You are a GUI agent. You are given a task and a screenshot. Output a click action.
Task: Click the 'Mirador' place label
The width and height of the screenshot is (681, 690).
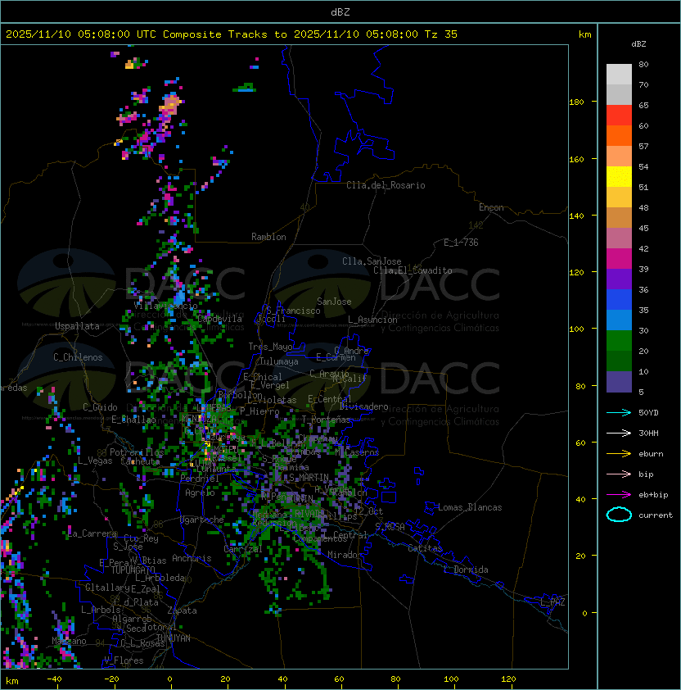345,555
